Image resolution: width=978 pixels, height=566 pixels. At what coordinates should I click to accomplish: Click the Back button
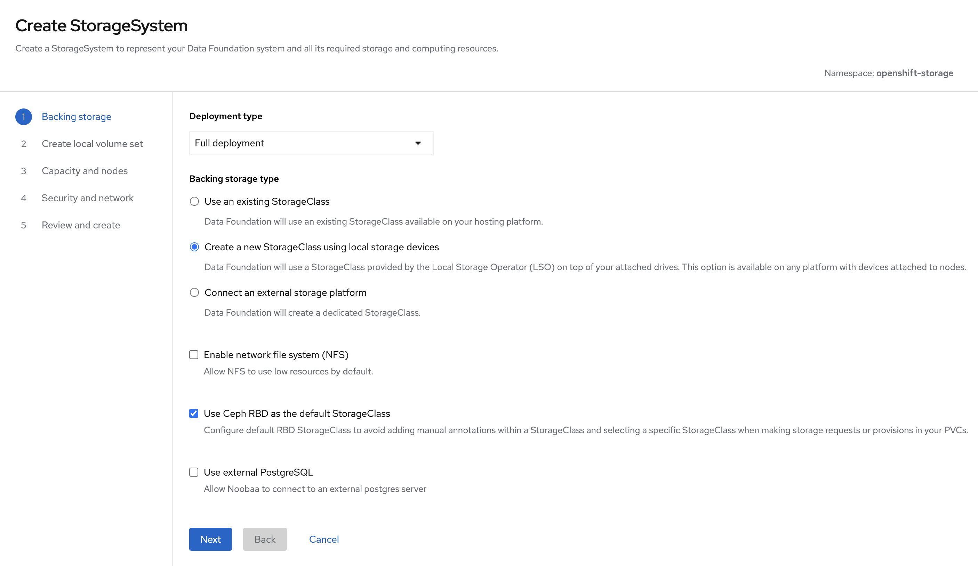click(265, 539)
